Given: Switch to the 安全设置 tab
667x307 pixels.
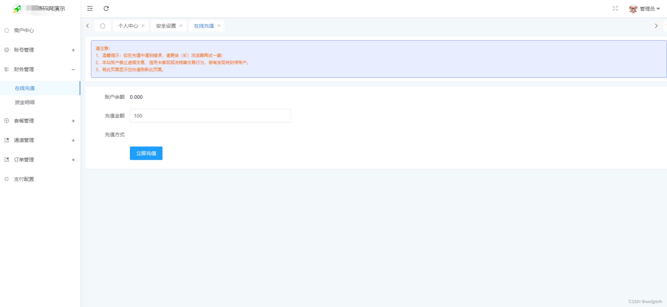Looking at the screenshot, I should click(166, 25).
